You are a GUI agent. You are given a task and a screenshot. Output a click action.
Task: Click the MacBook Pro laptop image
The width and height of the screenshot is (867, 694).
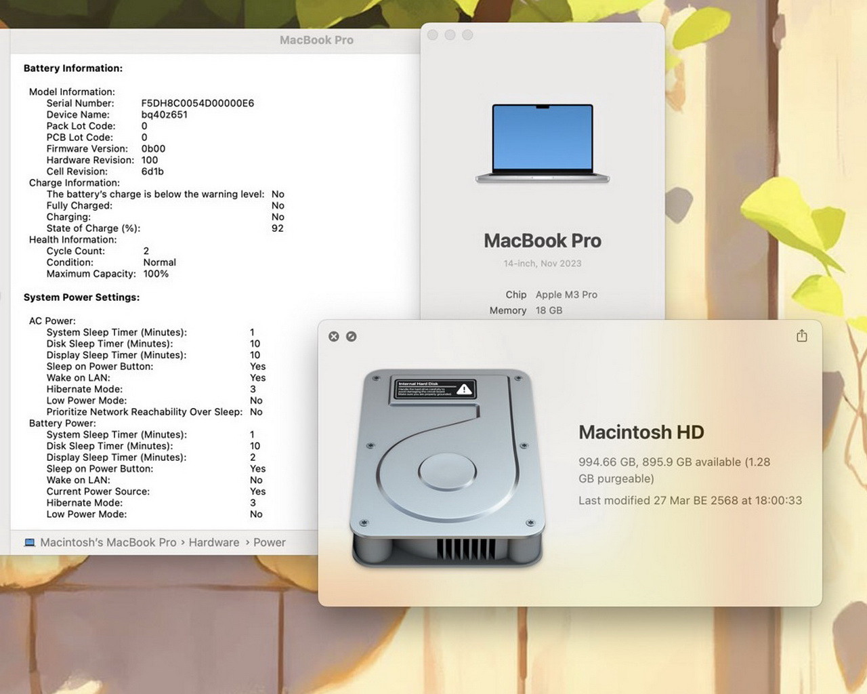543,143
